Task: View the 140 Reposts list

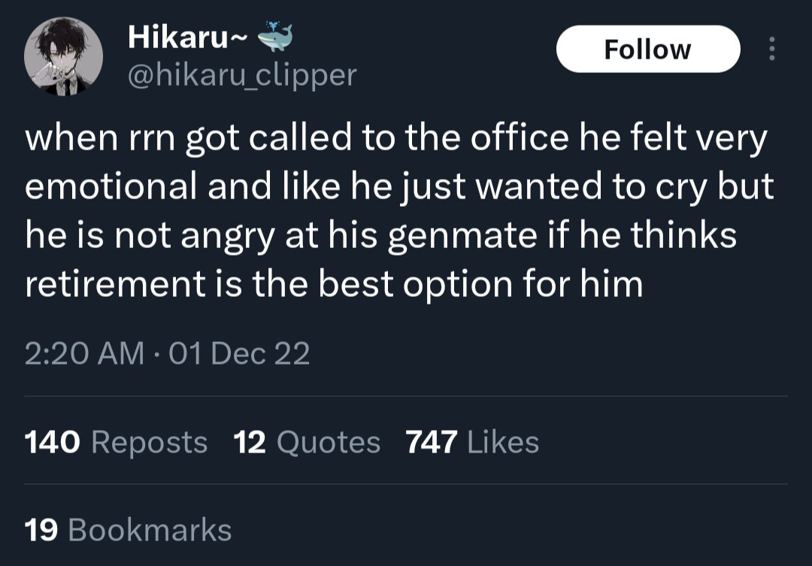Action: click(116, 442)
